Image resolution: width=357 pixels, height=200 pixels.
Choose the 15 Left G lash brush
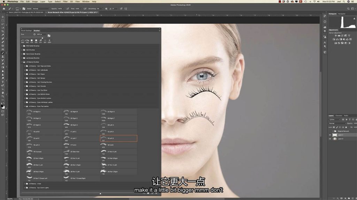tap(119, 138)
